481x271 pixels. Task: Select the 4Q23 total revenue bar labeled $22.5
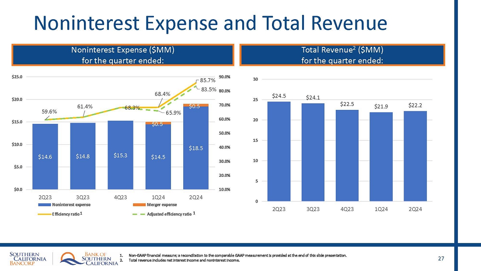pyautogui.click(x=346, y=155)
